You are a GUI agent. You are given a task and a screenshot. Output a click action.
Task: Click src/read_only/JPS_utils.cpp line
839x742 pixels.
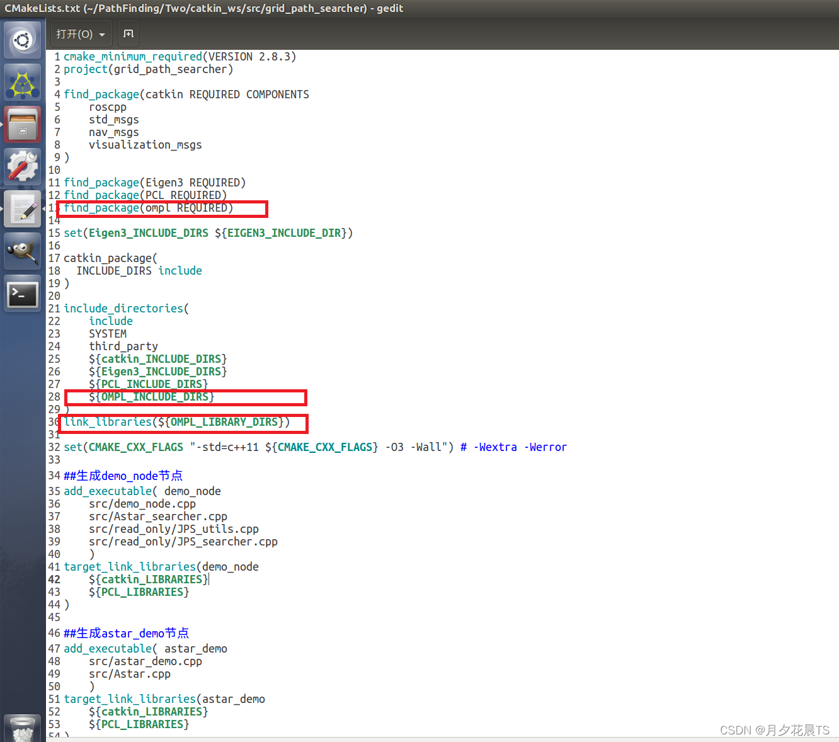coord(174,529)
